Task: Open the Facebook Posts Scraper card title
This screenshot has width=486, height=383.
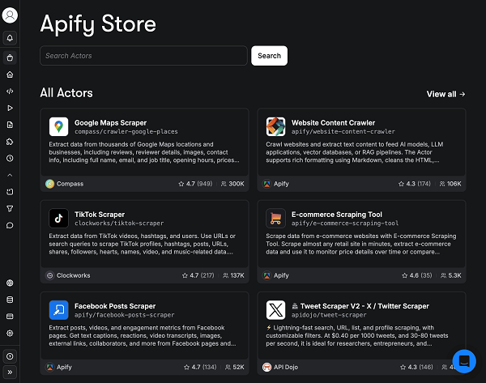Action: click(x=115, y=306)
